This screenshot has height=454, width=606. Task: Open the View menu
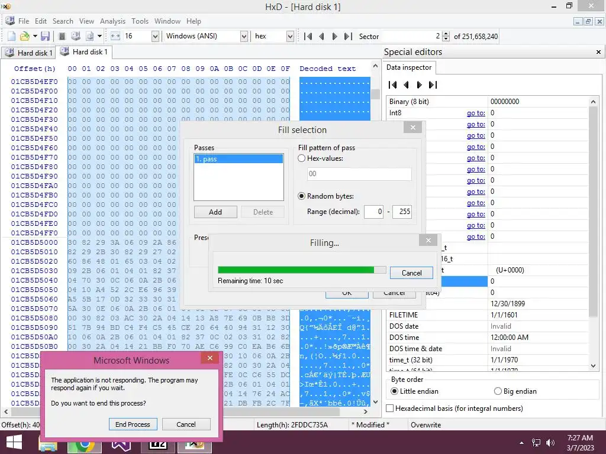(86, 21)
